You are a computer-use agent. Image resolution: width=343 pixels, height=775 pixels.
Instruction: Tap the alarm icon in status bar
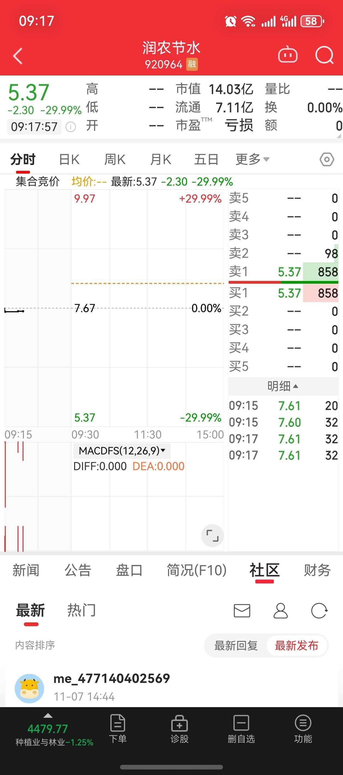coord(231,21)
